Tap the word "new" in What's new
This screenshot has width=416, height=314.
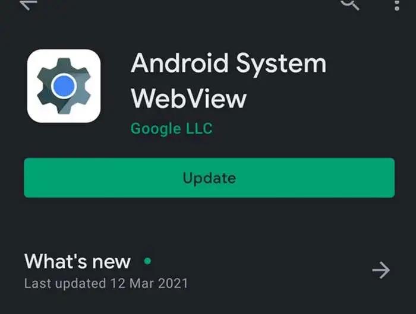click(x=111, y=262)
